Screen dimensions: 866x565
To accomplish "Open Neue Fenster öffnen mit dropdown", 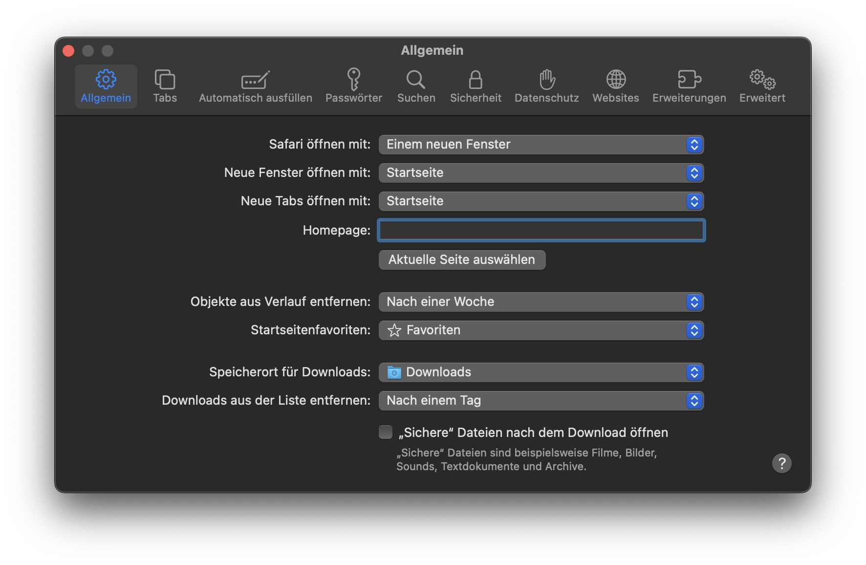I will click(541, 173).
